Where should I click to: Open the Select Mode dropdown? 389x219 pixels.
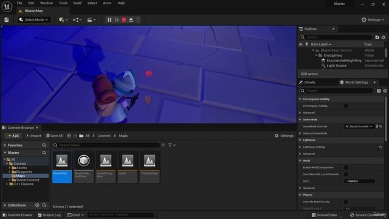34,20
